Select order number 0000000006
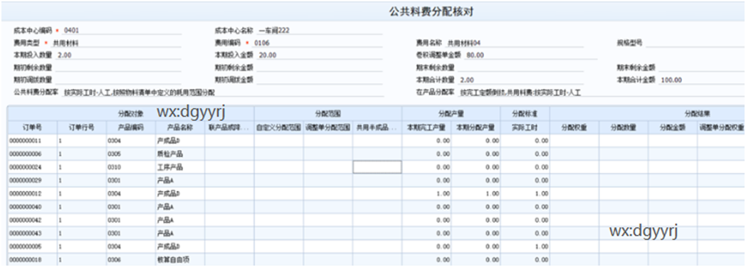The height and width of the screenshot is (267, 746). click(x=32, y=155)
